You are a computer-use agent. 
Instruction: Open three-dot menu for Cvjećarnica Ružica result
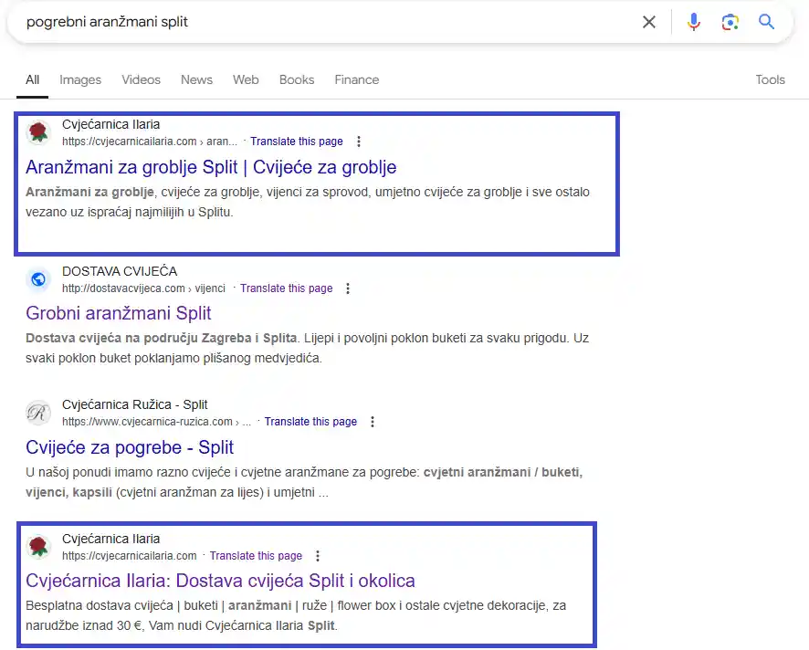point(373,422)
